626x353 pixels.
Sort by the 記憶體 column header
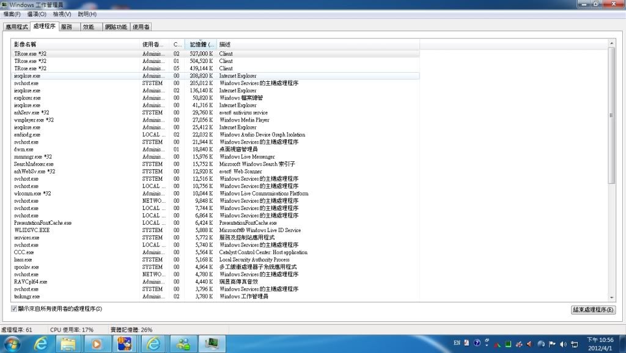(201, 44)
